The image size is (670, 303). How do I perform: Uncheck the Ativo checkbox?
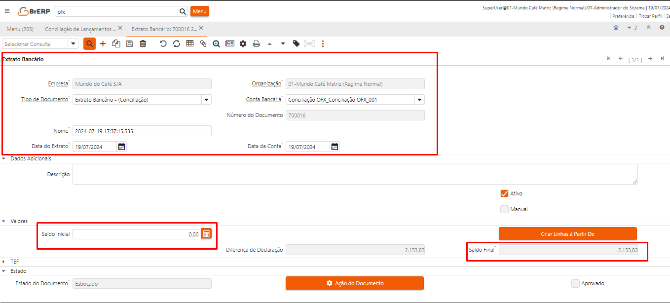pyautogui.click(x=504, y=193)
